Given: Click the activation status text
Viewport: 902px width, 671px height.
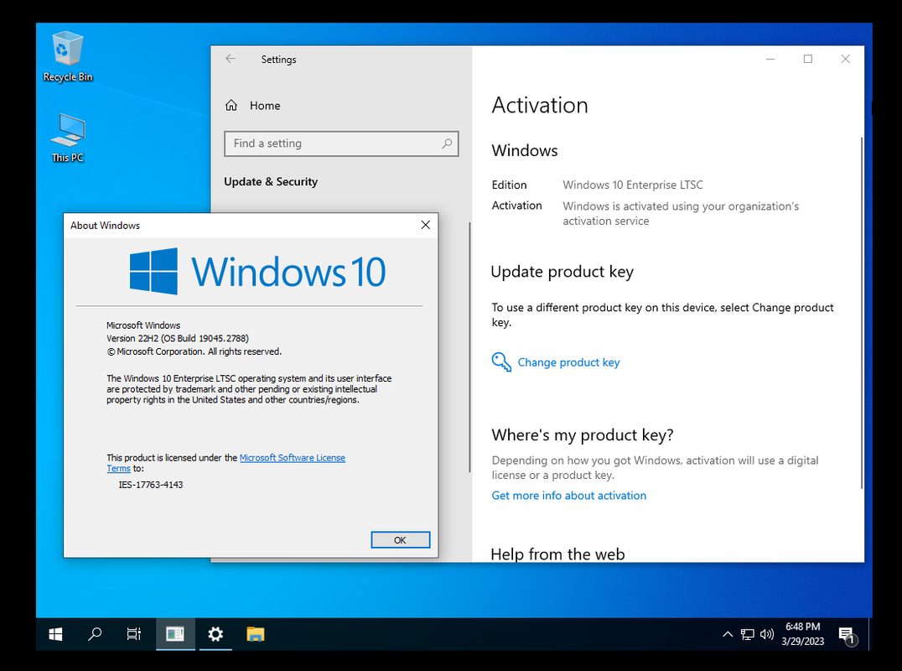Looking at the screenshot, I should pyautogui.click(x=681, y=214).
